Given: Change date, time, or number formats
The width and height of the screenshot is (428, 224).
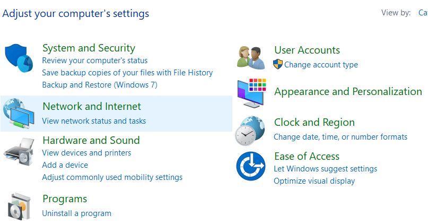Looking at the screenshot, I should click(340, 137).
